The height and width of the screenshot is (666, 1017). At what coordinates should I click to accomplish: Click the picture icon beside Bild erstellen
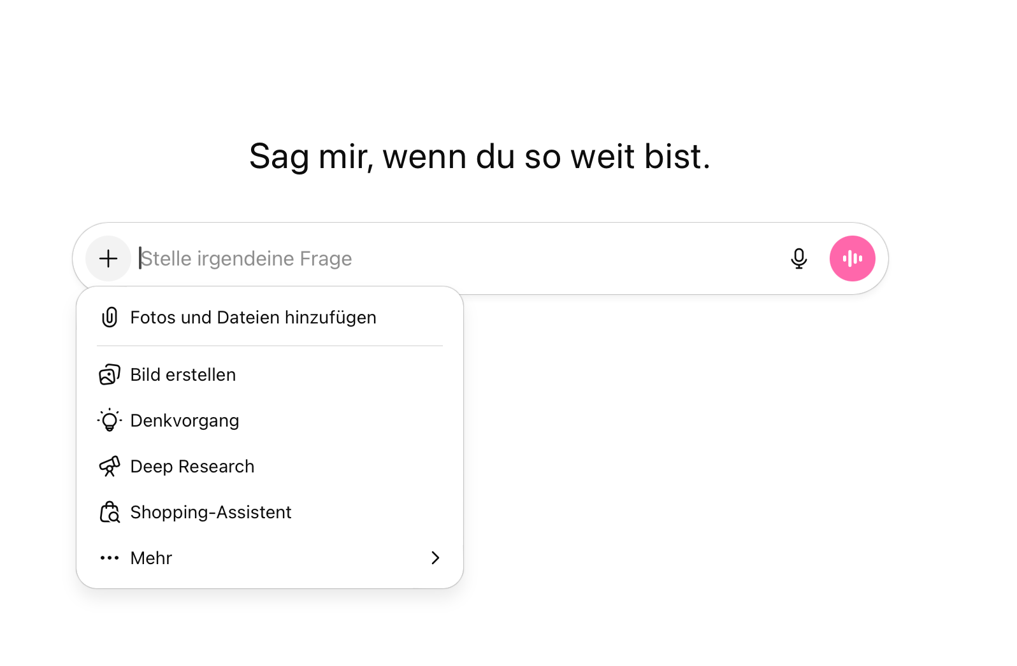pos(110,375)
